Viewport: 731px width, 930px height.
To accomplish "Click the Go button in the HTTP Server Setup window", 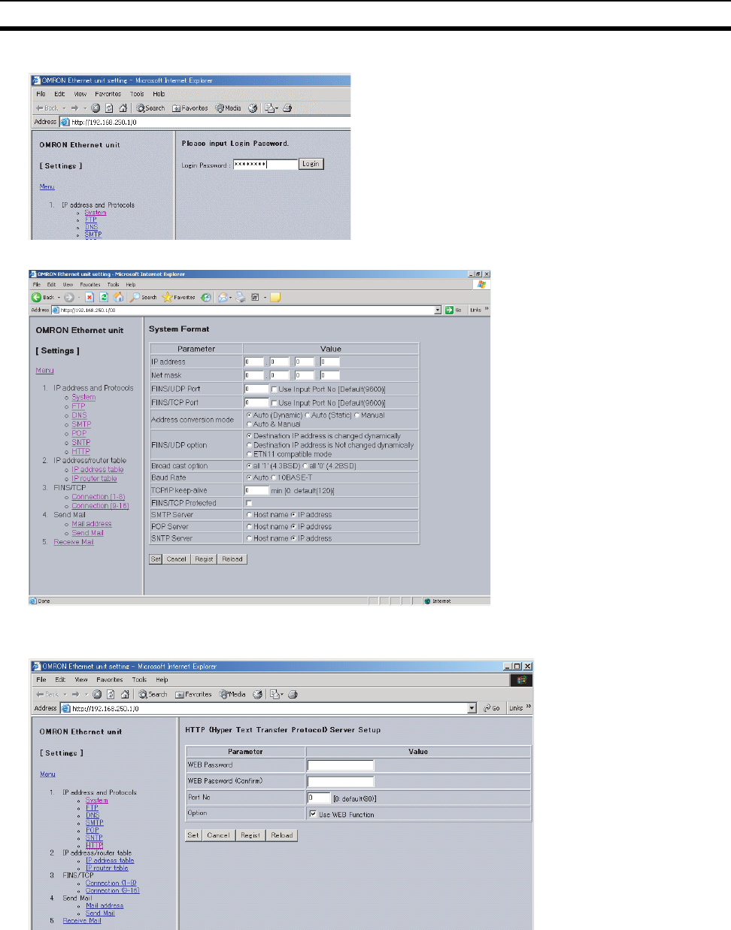I will (492, 708).
